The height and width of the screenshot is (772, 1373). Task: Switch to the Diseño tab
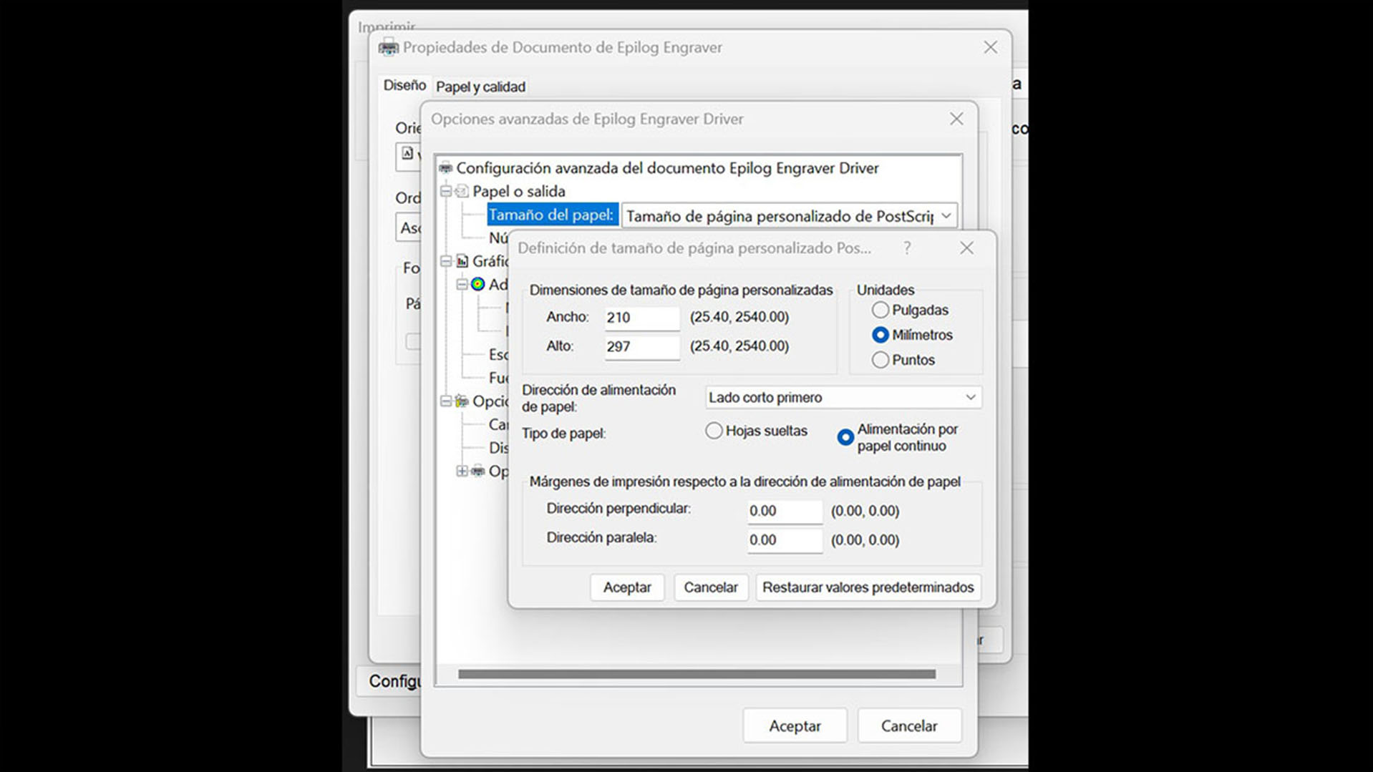pos(404,85)
